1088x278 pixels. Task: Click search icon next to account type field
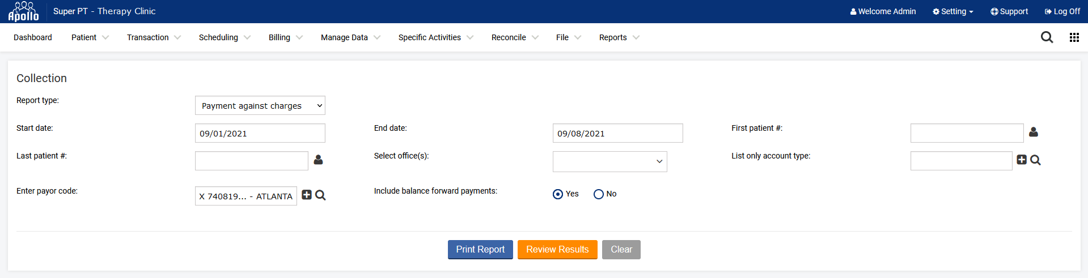(1035, 160)
